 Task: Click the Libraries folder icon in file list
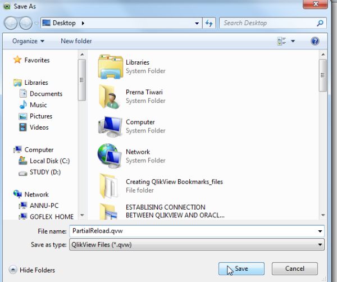[111, 67]
